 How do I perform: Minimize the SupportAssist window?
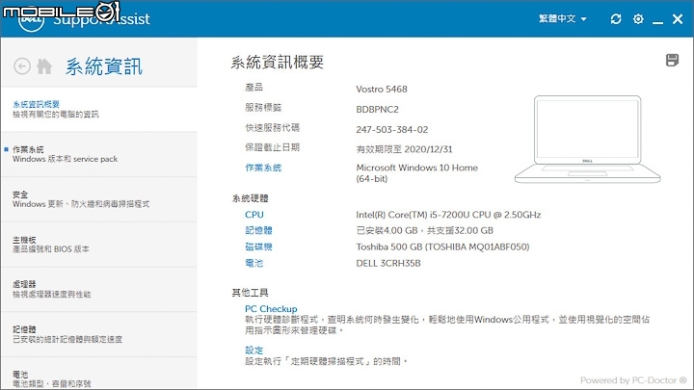click(657, 20)
